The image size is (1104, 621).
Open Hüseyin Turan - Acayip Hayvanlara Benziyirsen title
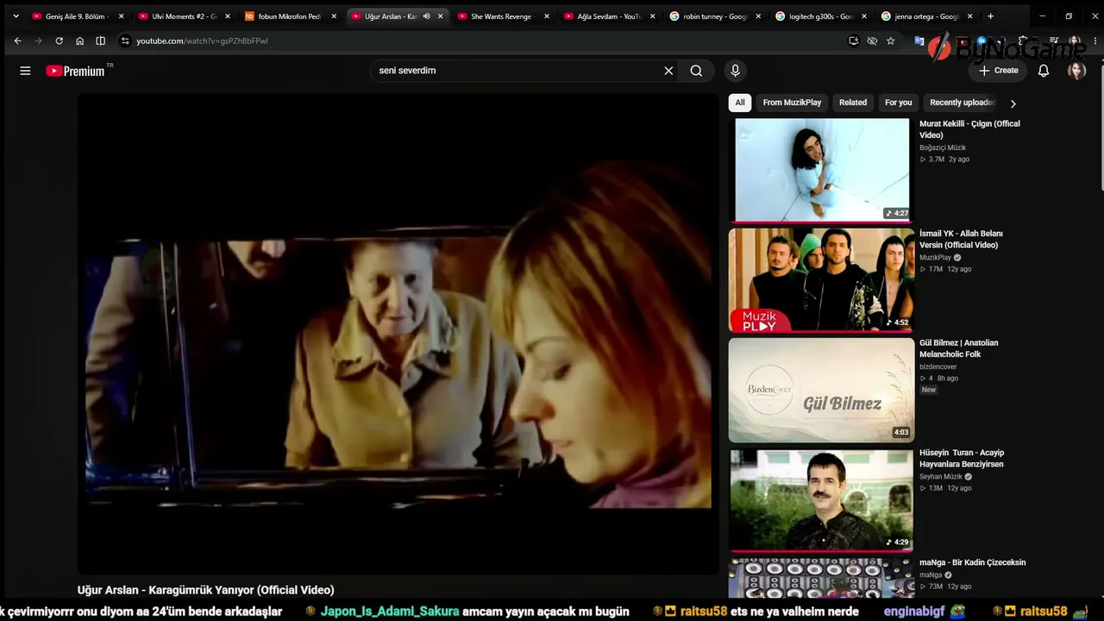pos(962,458)
